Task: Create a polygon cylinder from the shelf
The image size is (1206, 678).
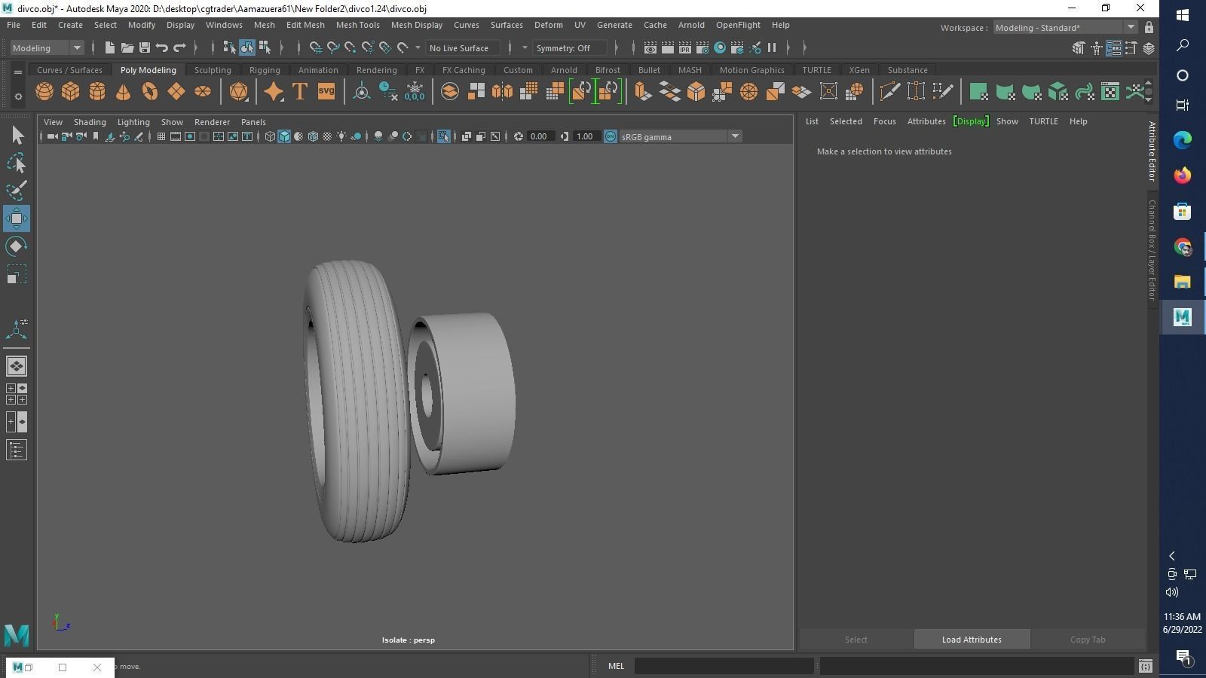Action: point(97,92)
